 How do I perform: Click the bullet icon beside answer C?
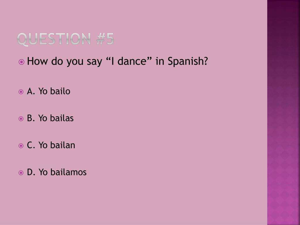point(21,146)
